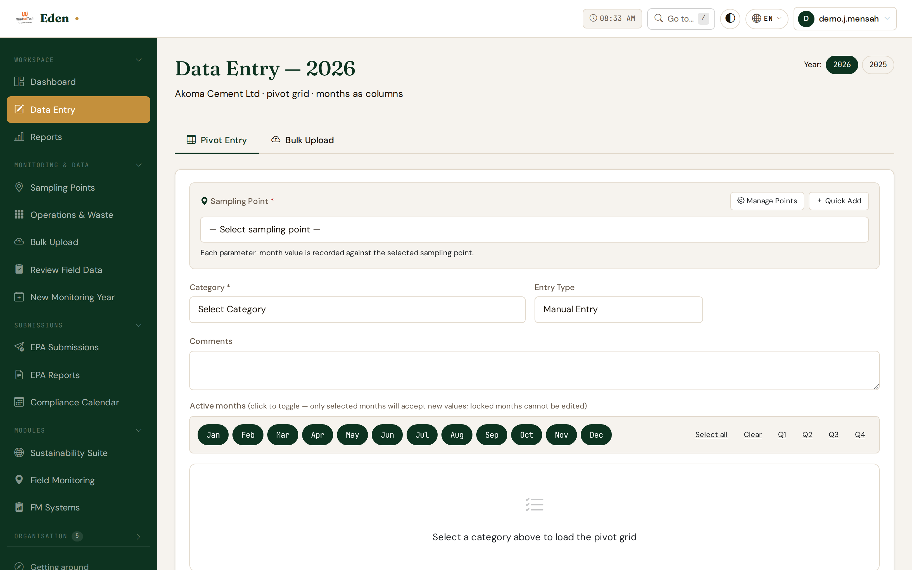Click the Sampling Points pin icon

point(19,187)
